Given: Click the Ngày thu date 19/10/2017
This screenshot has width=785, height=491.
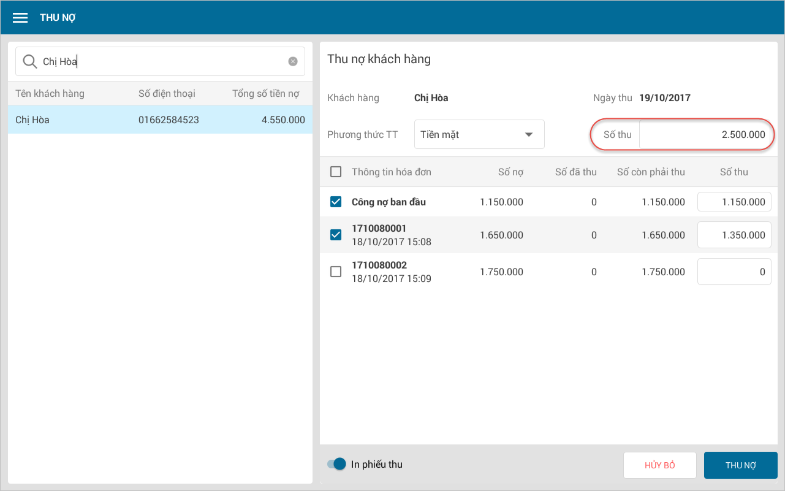Looking at the screenshot, I should tap(664, 98).
